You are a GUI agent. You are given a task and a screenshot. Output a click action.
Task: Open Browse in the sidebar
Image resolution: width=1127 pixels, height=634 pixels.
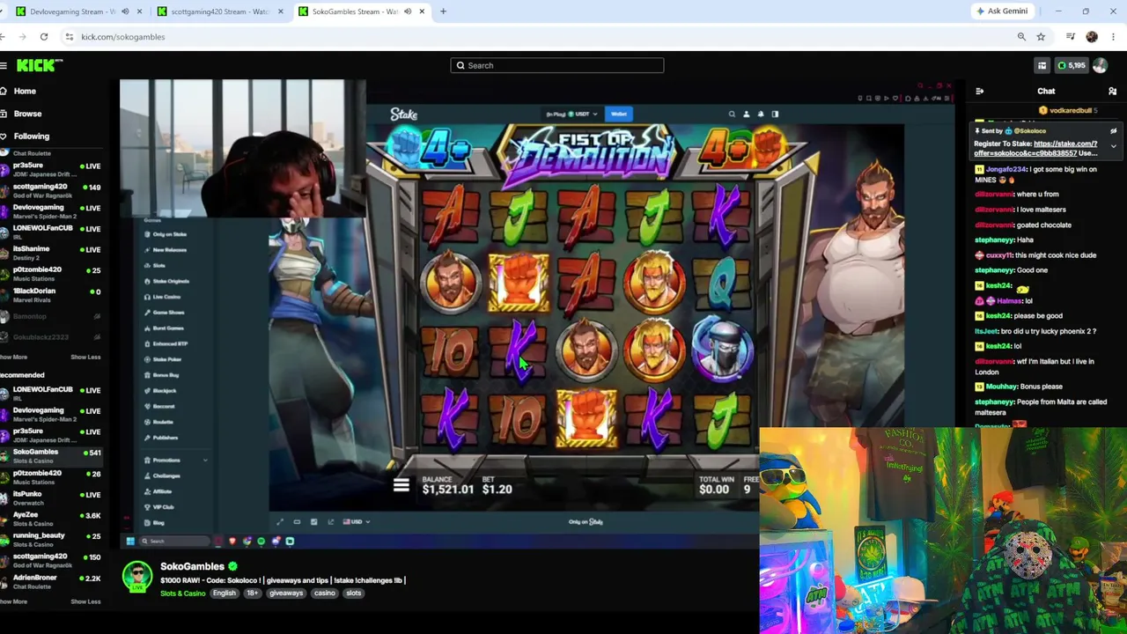coord(27,114)
